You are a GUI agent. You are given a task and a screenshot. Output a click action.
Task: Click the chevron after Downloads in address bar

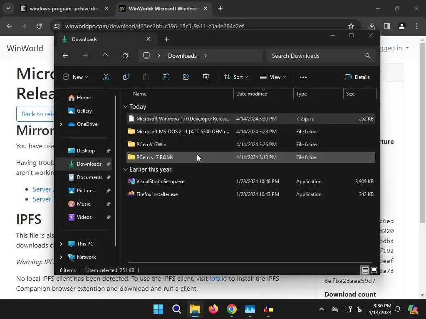point(206,56)
